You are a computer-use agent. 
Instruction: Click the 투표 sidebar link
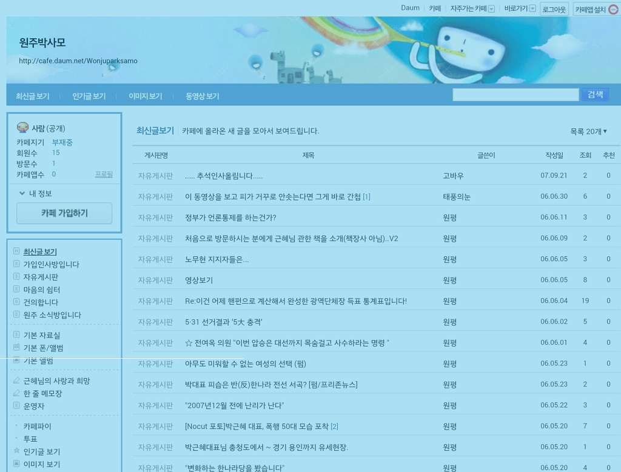tap(30, 439)
